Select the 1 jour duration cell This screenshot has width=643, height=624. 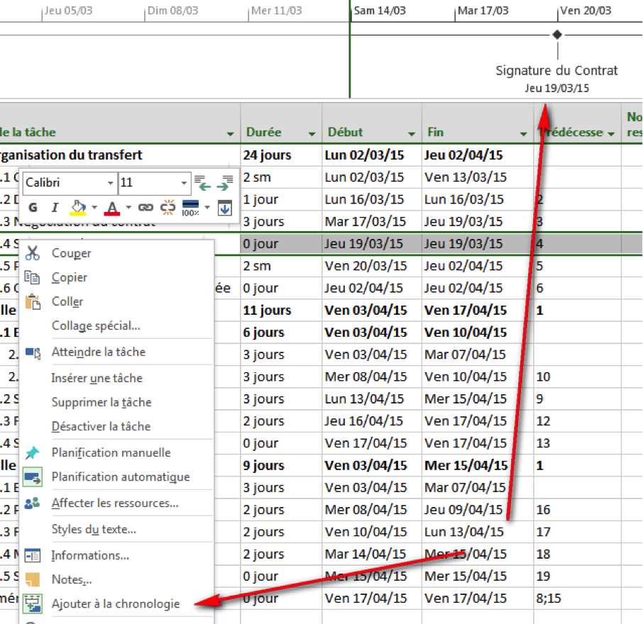(281, 199)
